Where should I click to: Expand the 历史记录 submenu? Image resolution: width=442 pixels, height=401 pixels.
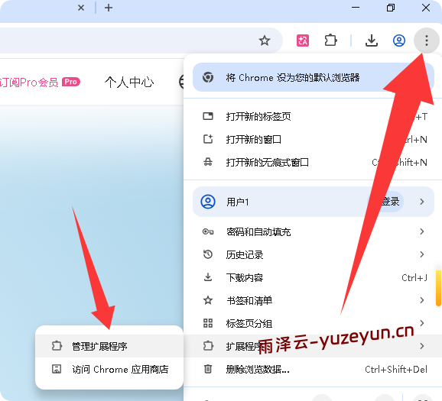pyautogui.click(x=314, y=254)
